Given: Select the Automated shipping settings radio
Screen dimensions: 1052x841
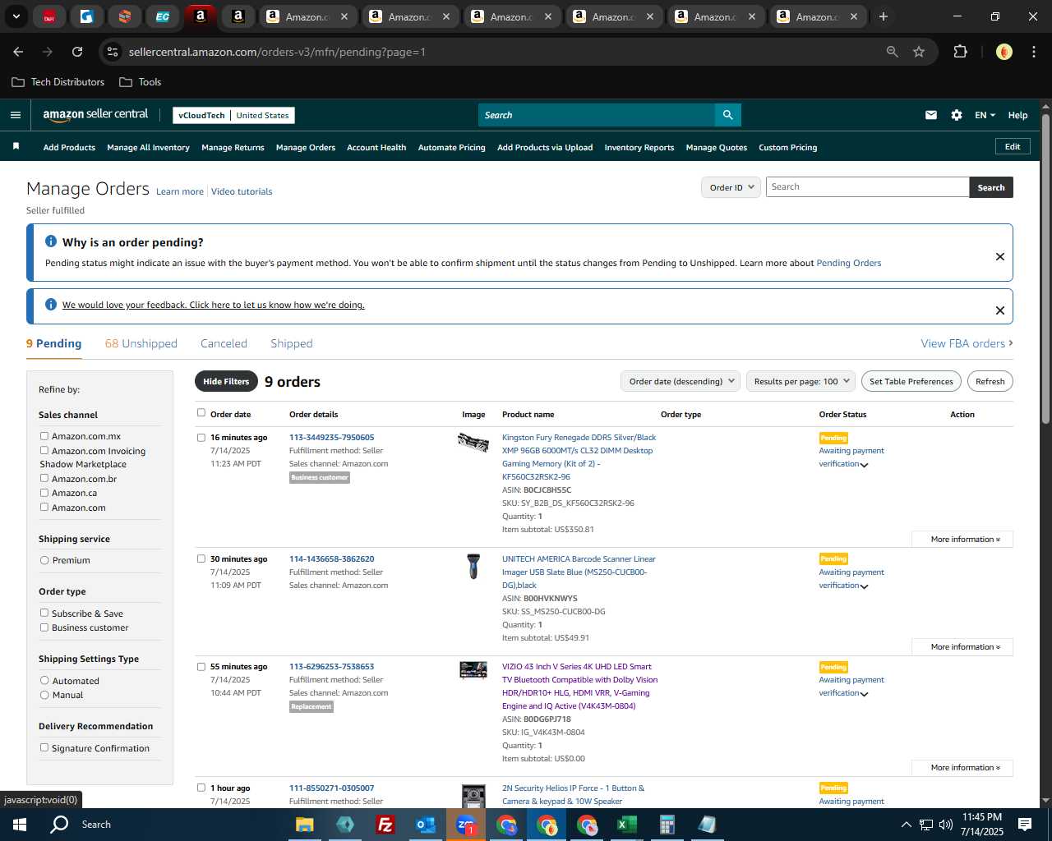Looking at the screenshot, I should coord(44,681).
